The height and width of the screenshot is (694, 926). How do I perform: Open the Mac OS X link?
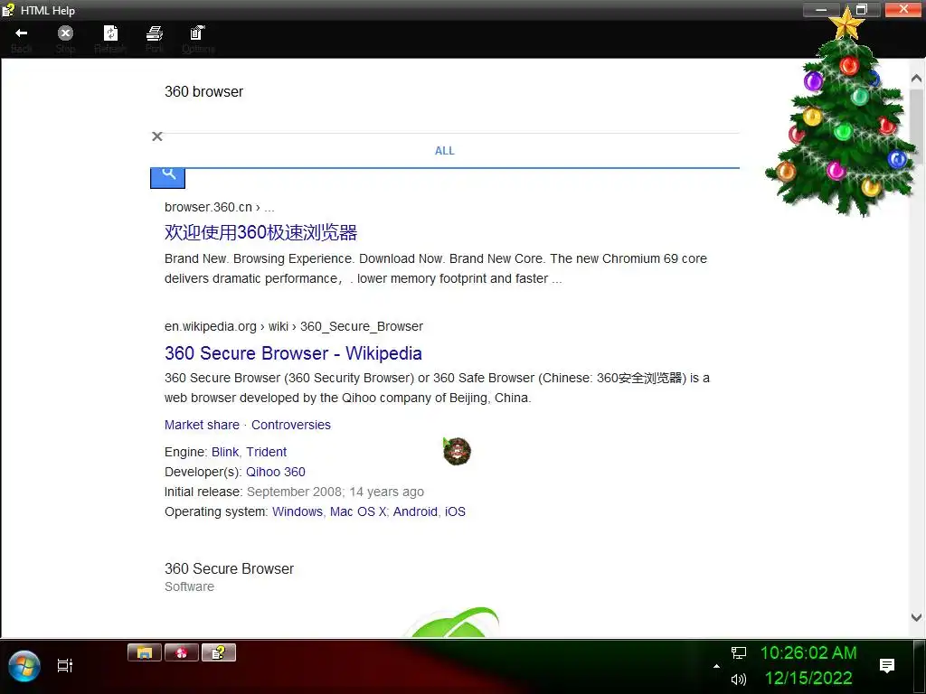(x=358, y=511)
